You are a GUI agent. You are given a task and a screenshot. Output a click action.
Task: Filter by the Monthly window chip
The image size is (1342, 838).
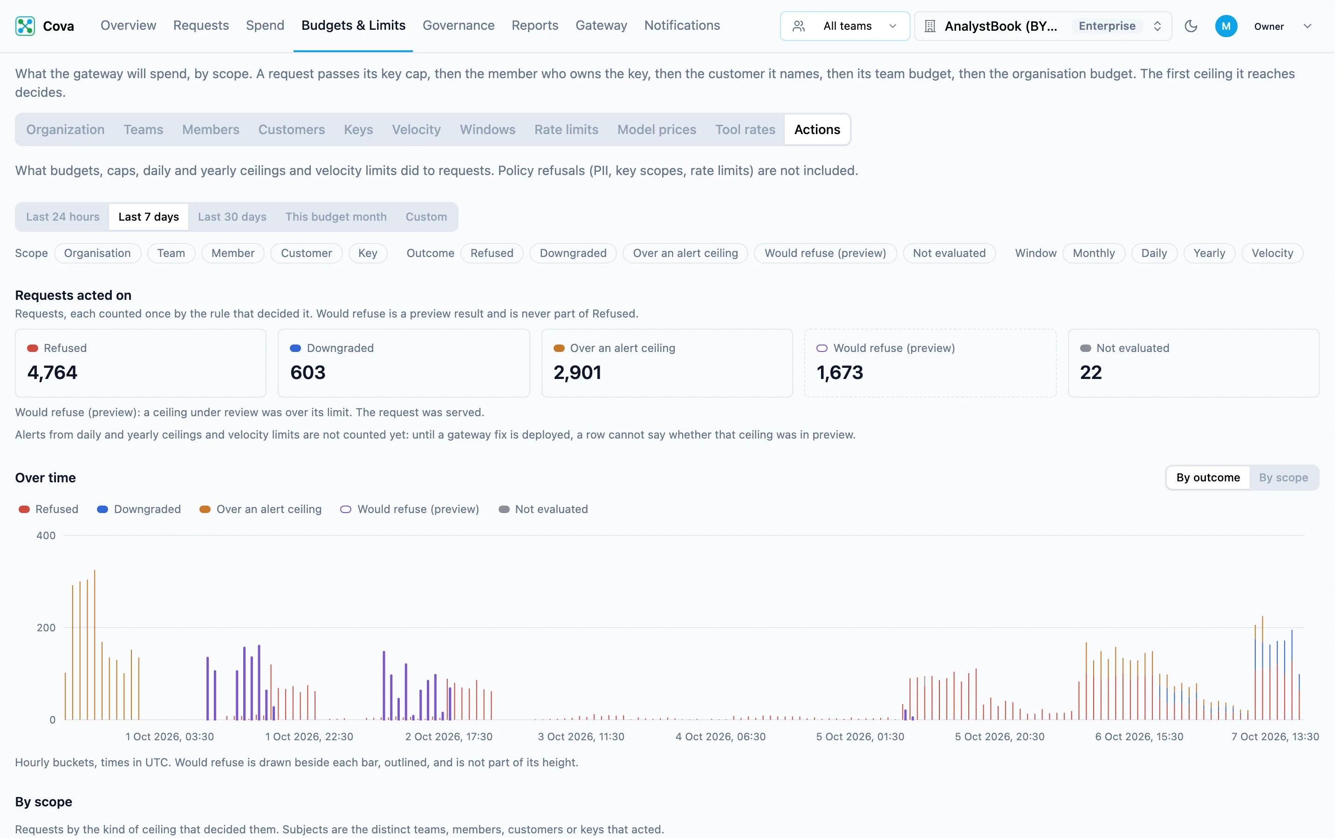click(x=1094, y=253)
